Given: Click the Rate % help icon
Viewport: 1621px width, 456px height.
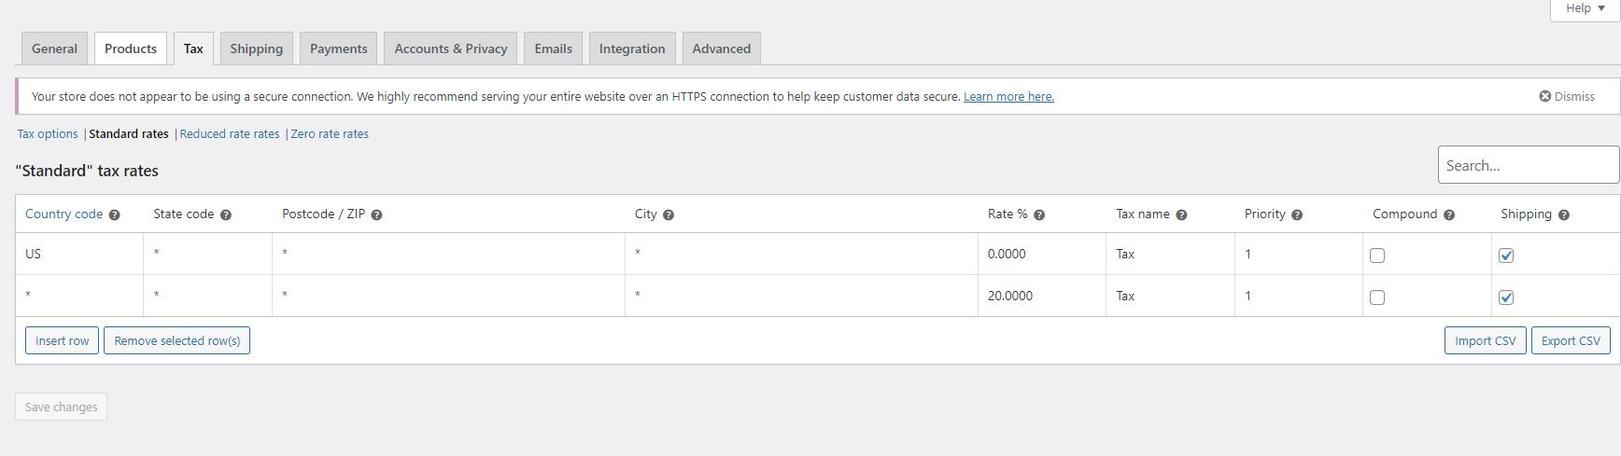Looking at the screenshot, I should tap(1039, 214).
